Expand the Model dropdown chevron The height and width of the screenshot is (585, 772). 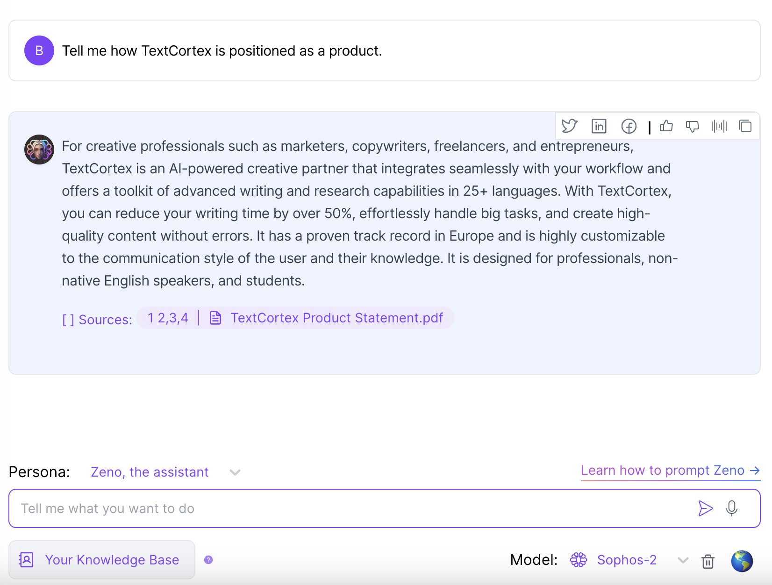(683, 560)
